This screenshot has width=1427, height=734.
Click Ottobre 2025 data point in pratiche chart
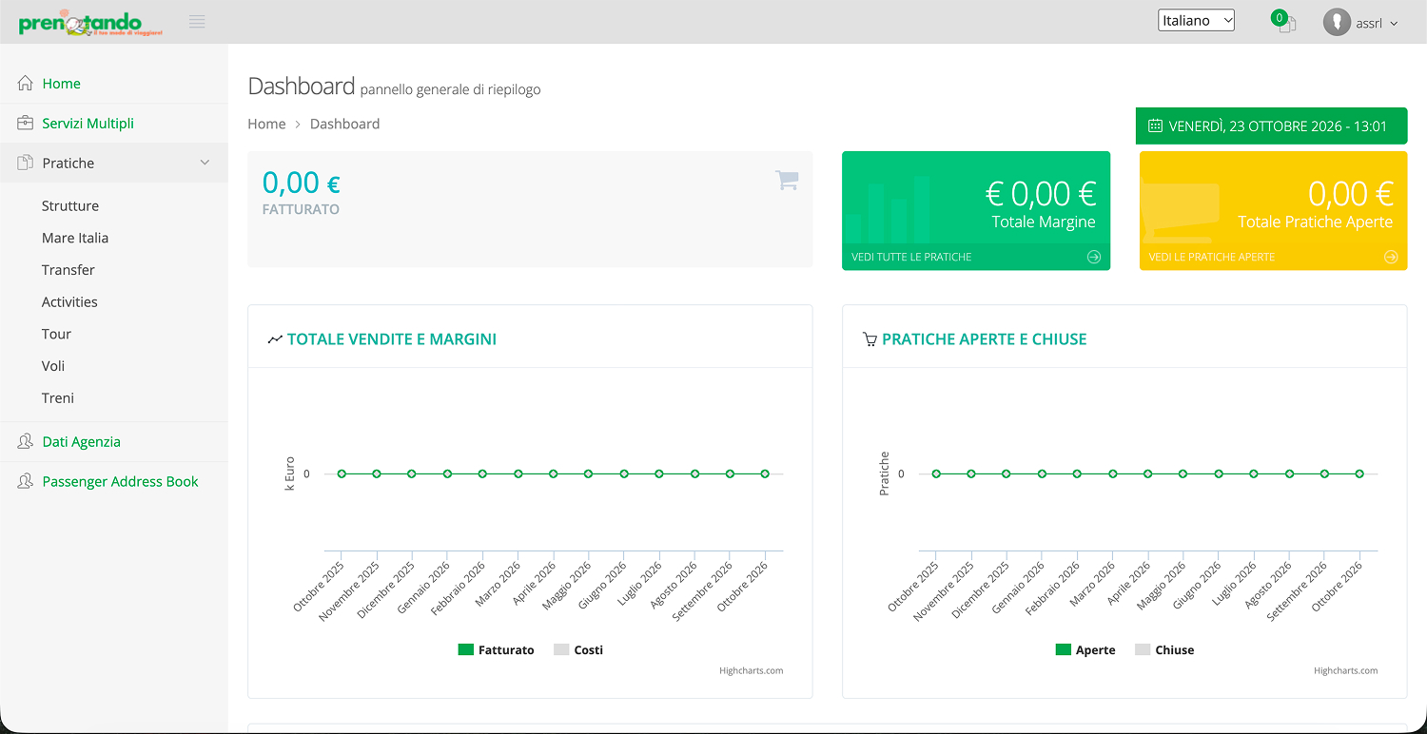tap(936, 473)
